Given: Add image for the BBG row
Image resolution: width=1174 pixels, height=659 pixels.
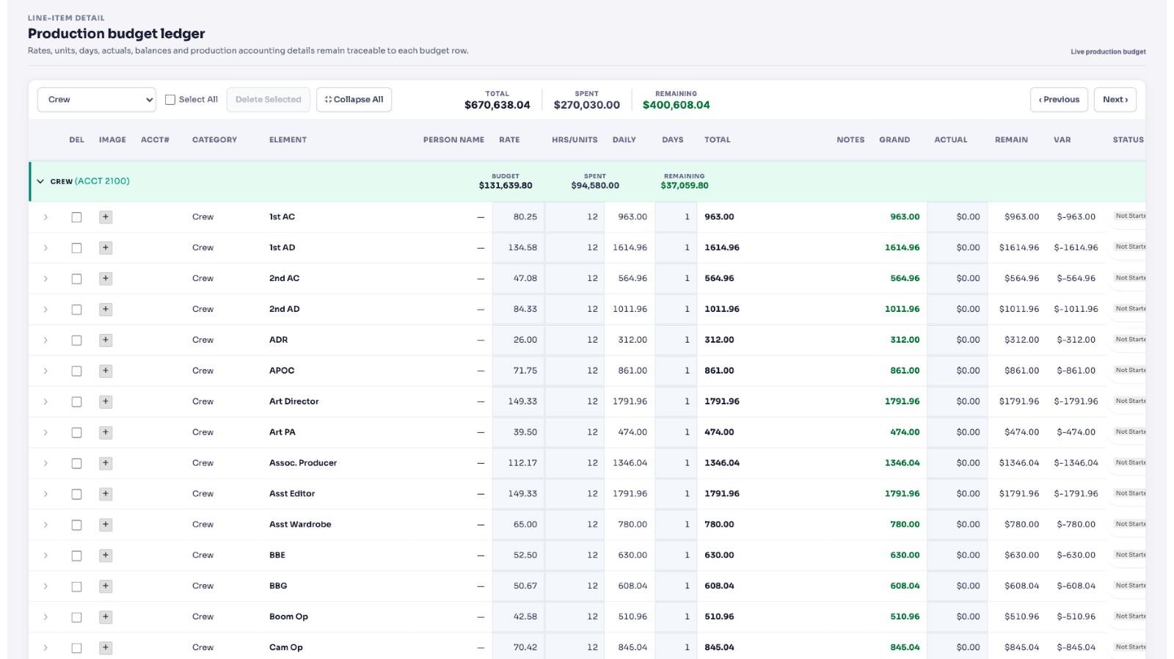Looking at the screenshot, I should tap(106, 586).
